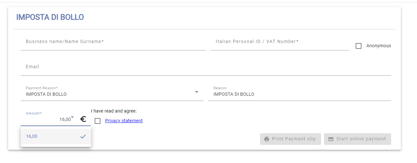This screenshot has width=417, height=163.
Task: Tick the Anonymous checkbox
Action: point(359,46)
